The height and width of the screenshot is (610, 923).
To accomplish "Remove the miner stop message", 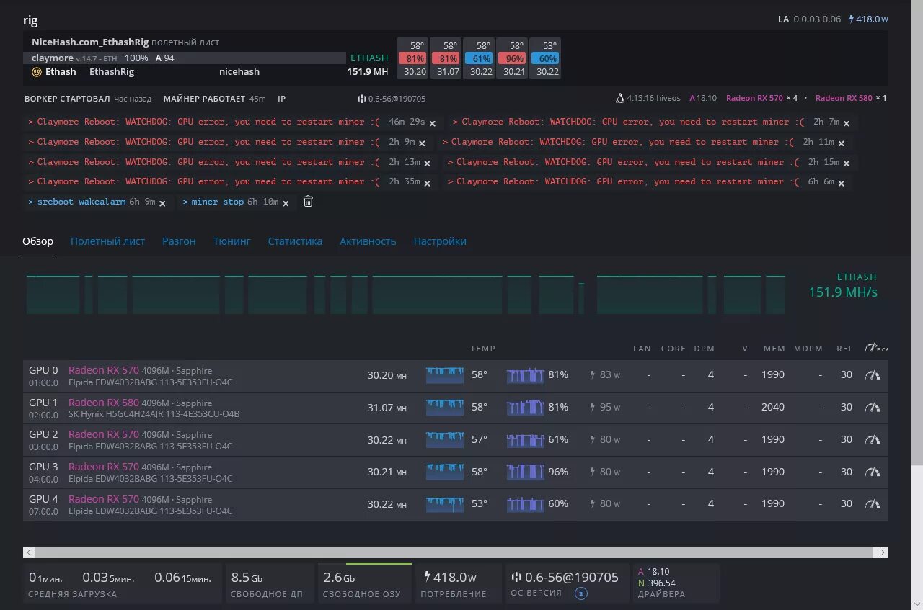I will pos(286,204).
